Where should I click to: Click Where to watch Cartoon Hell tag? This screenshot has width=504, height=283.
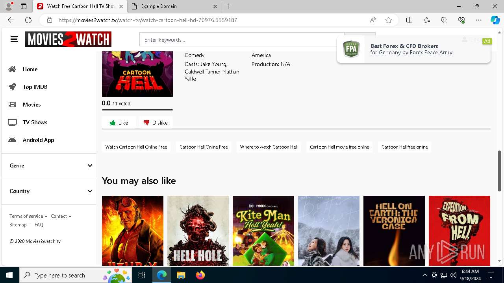[269, 147]
